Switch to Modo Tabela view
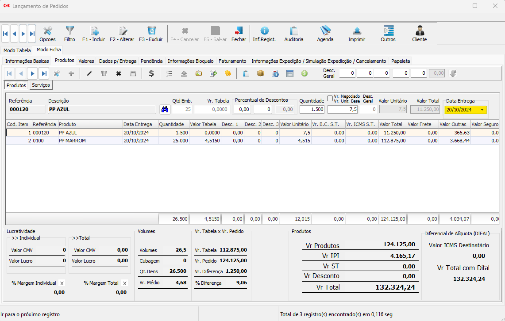Screen dimensions: 505x321 tap(17, 50)
